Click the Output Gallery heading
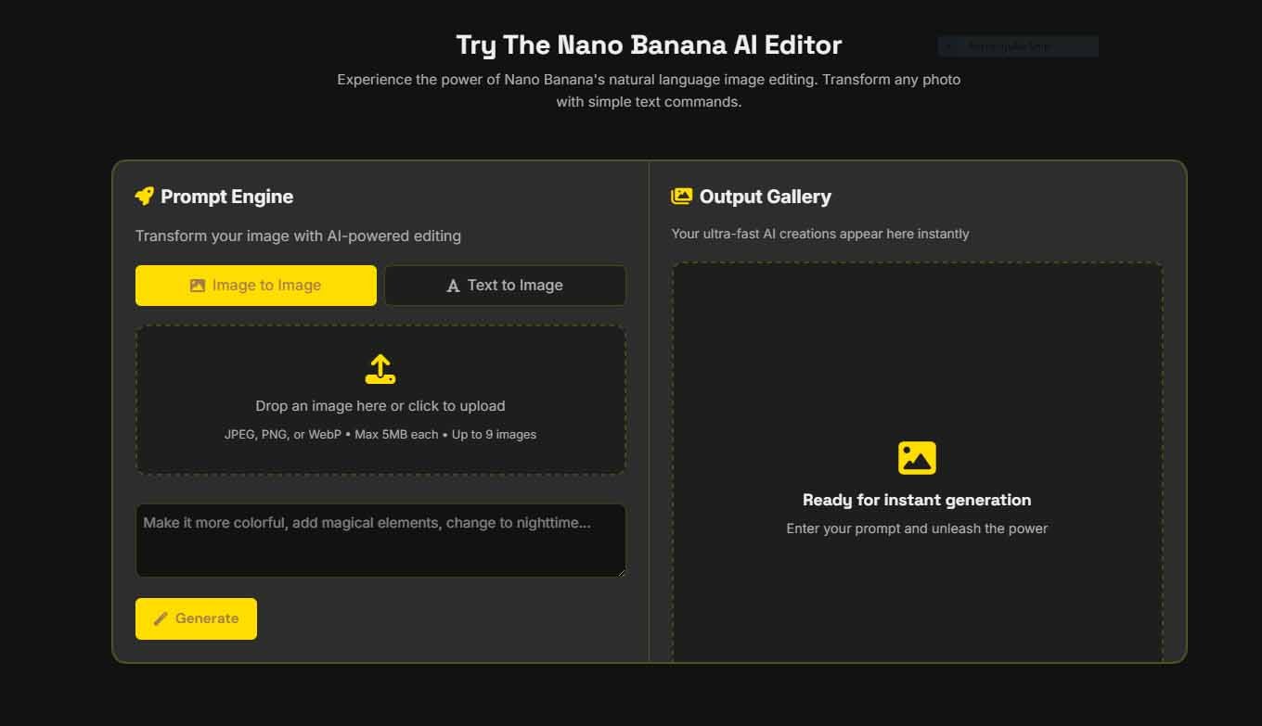The width and height of the screenshot is (1262, 726). 765,197
